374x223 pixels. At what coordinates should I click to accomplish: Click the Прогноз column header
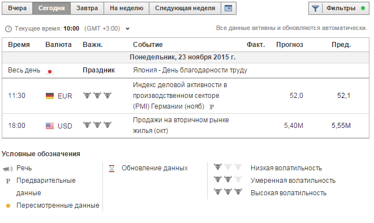pyautogui.click(x=290, y=45)
